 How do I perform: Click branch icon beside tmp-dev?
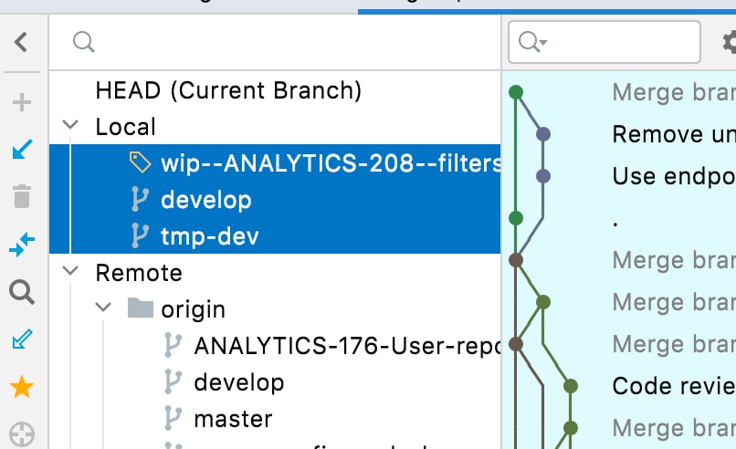pyautogui.click(x=140, y=235)
